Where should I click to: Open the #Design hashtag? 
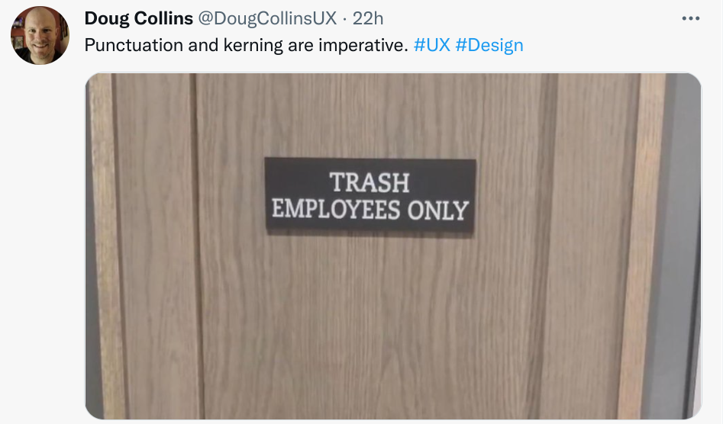[489, 45]
